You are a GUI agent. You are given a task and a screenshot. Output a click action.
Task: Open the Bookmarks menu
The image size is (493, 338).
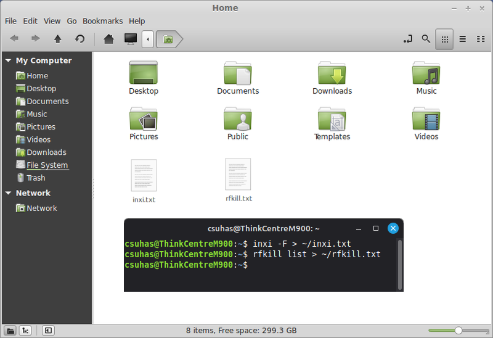click(102, 21)
